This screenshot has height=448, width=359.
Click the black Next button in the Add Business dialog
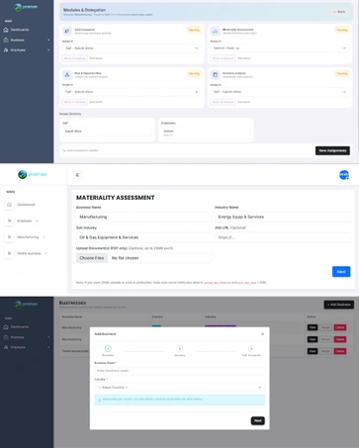coord(258,420)
